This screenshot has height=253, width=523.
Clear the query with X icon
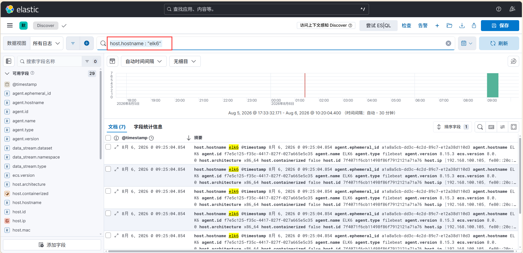coord(448,43)
